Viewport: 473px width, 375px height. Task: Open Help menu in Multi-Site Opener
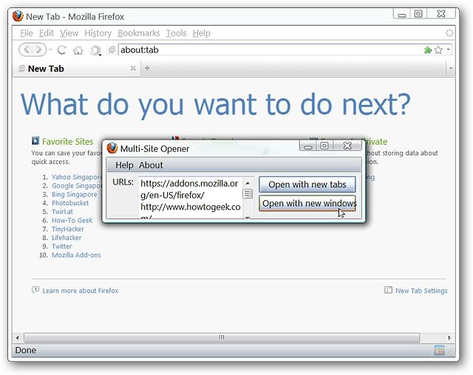pyautogui.click(x=124, y=165)
